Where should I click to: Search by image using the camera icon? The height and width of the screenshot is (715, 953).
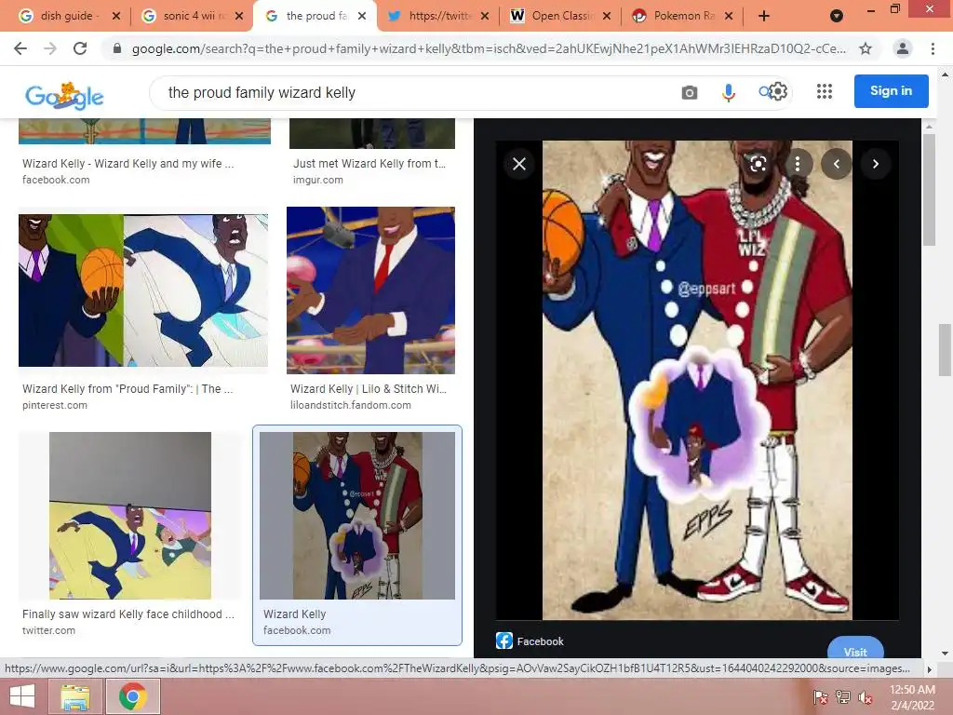(x=690, y=92)
